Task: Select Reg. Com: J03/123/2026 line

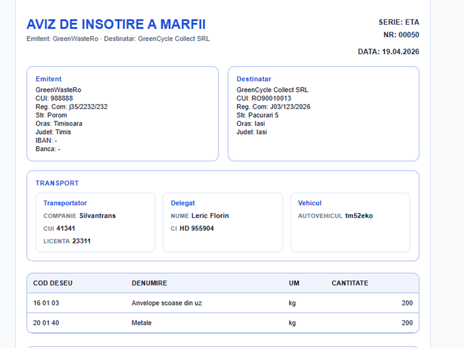Action: pos(273,107)
